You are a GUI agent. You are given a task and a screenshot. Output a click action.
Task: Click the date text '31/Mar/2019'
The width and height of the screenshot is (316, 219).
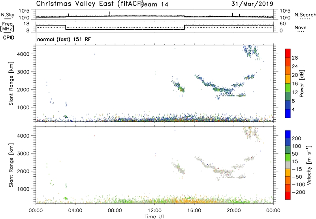pos(252,4)
